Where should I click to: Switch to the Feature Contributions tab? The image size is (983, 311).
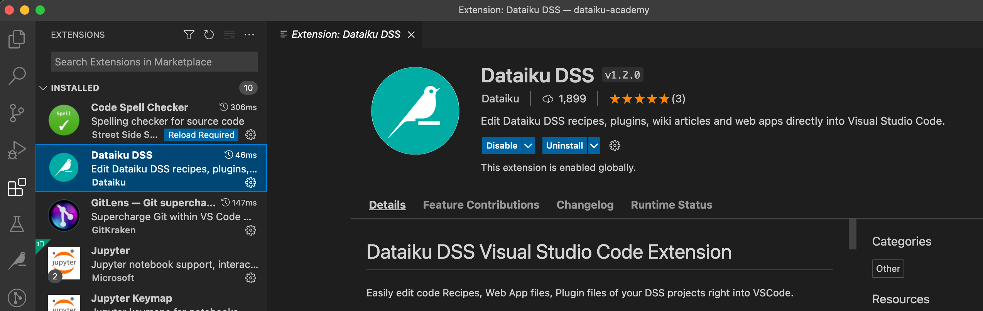tap(481, 205)
